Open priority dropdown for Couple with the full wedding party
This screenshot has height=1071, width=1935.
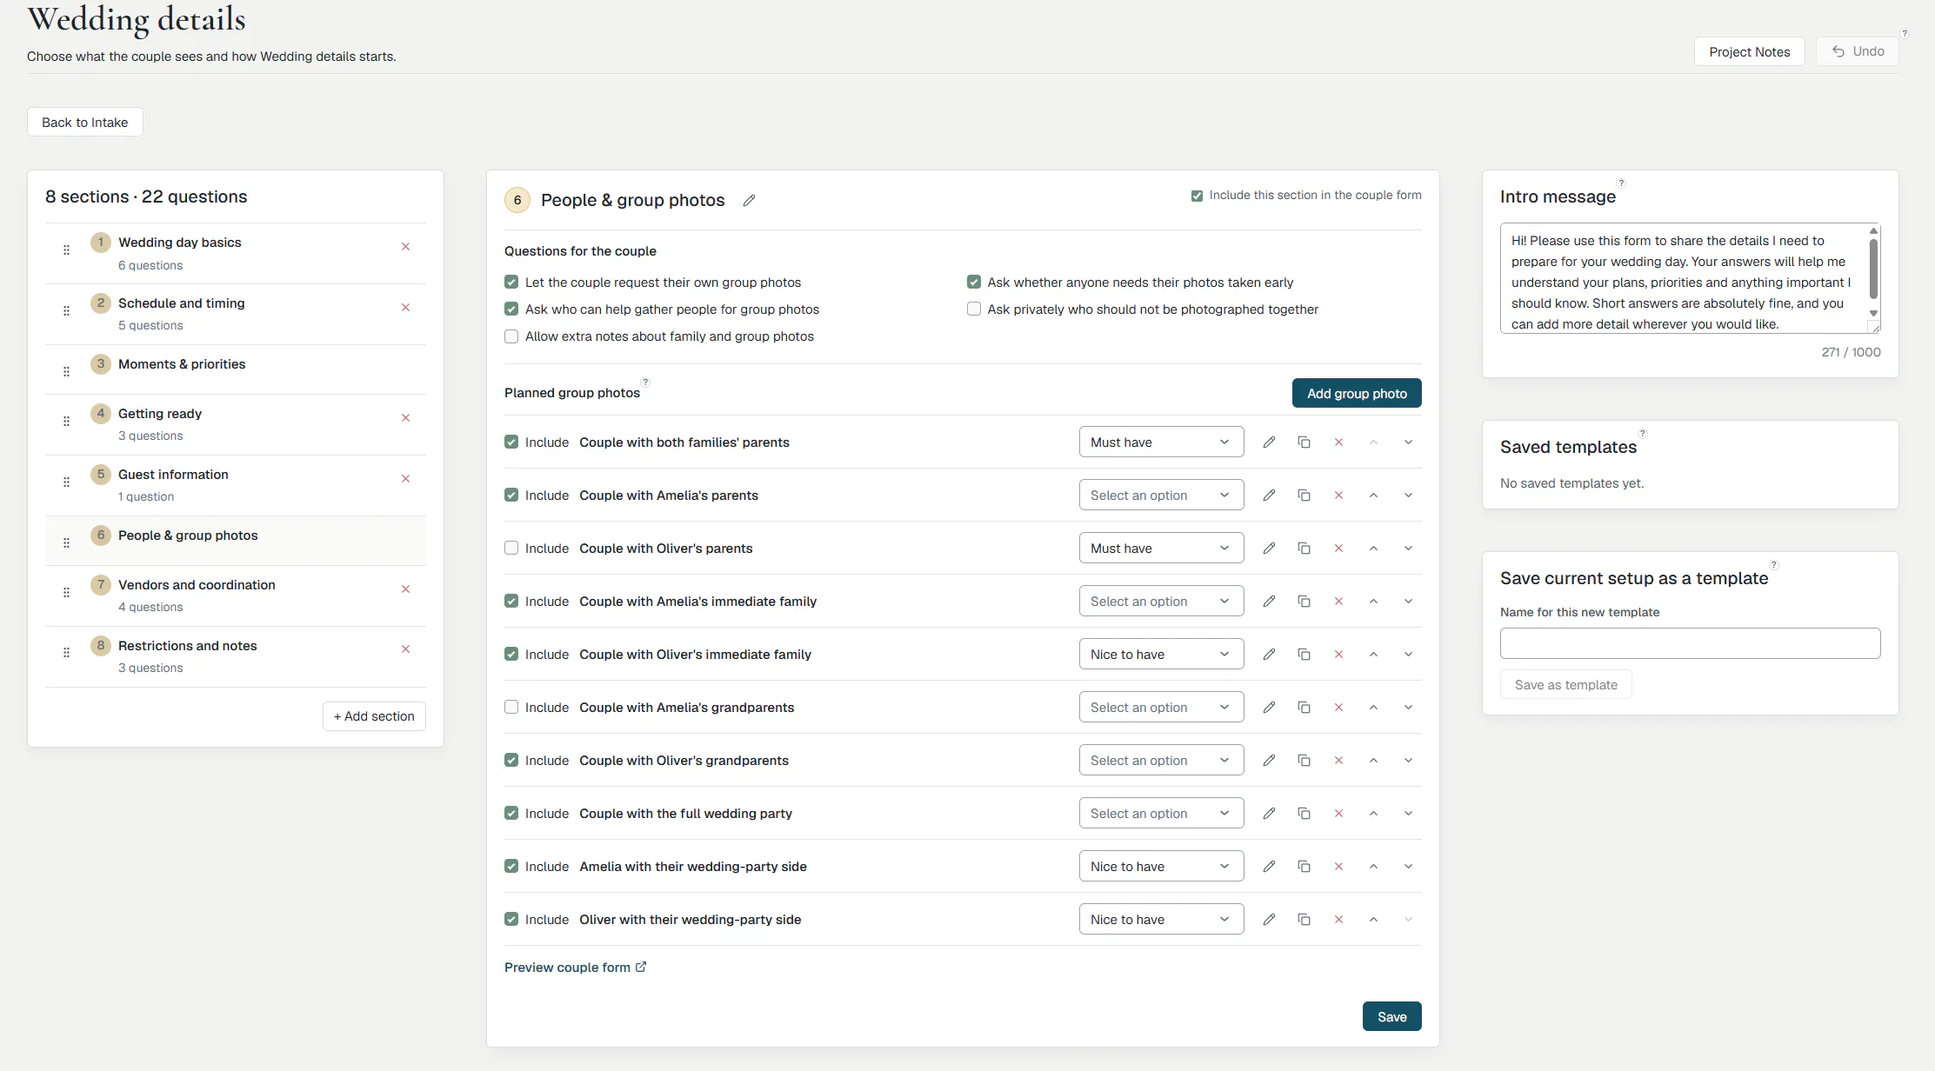coord(1161,814)
